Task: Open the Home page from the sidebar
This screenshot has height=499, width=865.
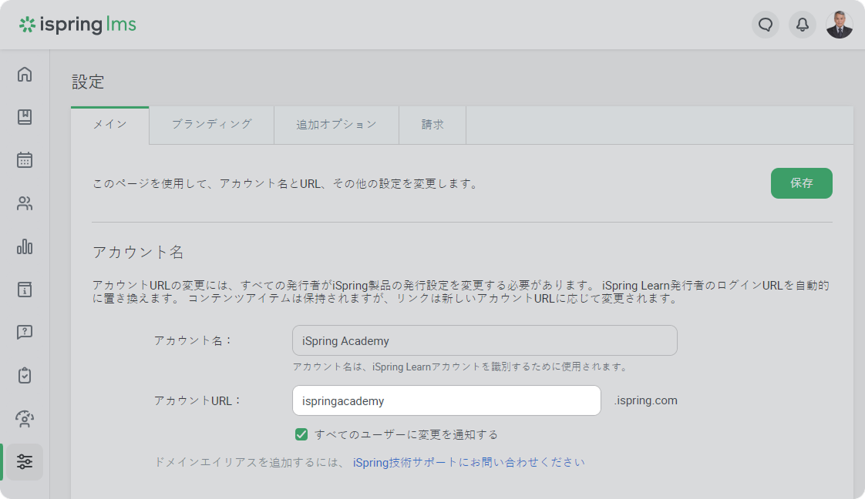Action: pos(25,75)
